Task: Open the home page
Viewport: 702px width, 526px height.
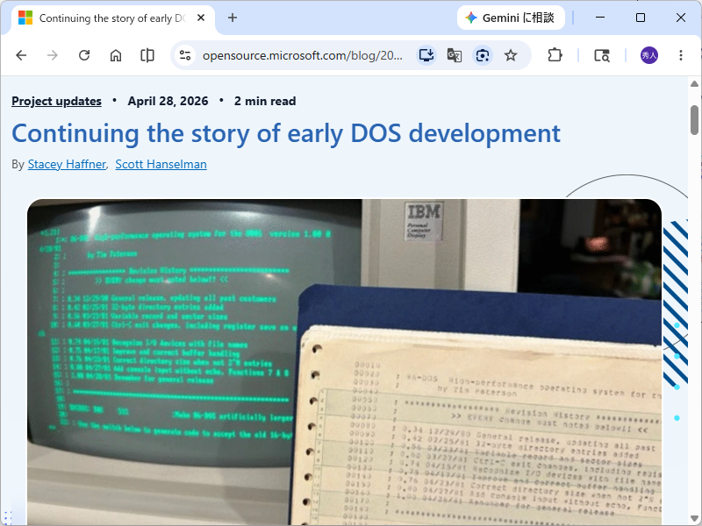Action: coord(116,55)
